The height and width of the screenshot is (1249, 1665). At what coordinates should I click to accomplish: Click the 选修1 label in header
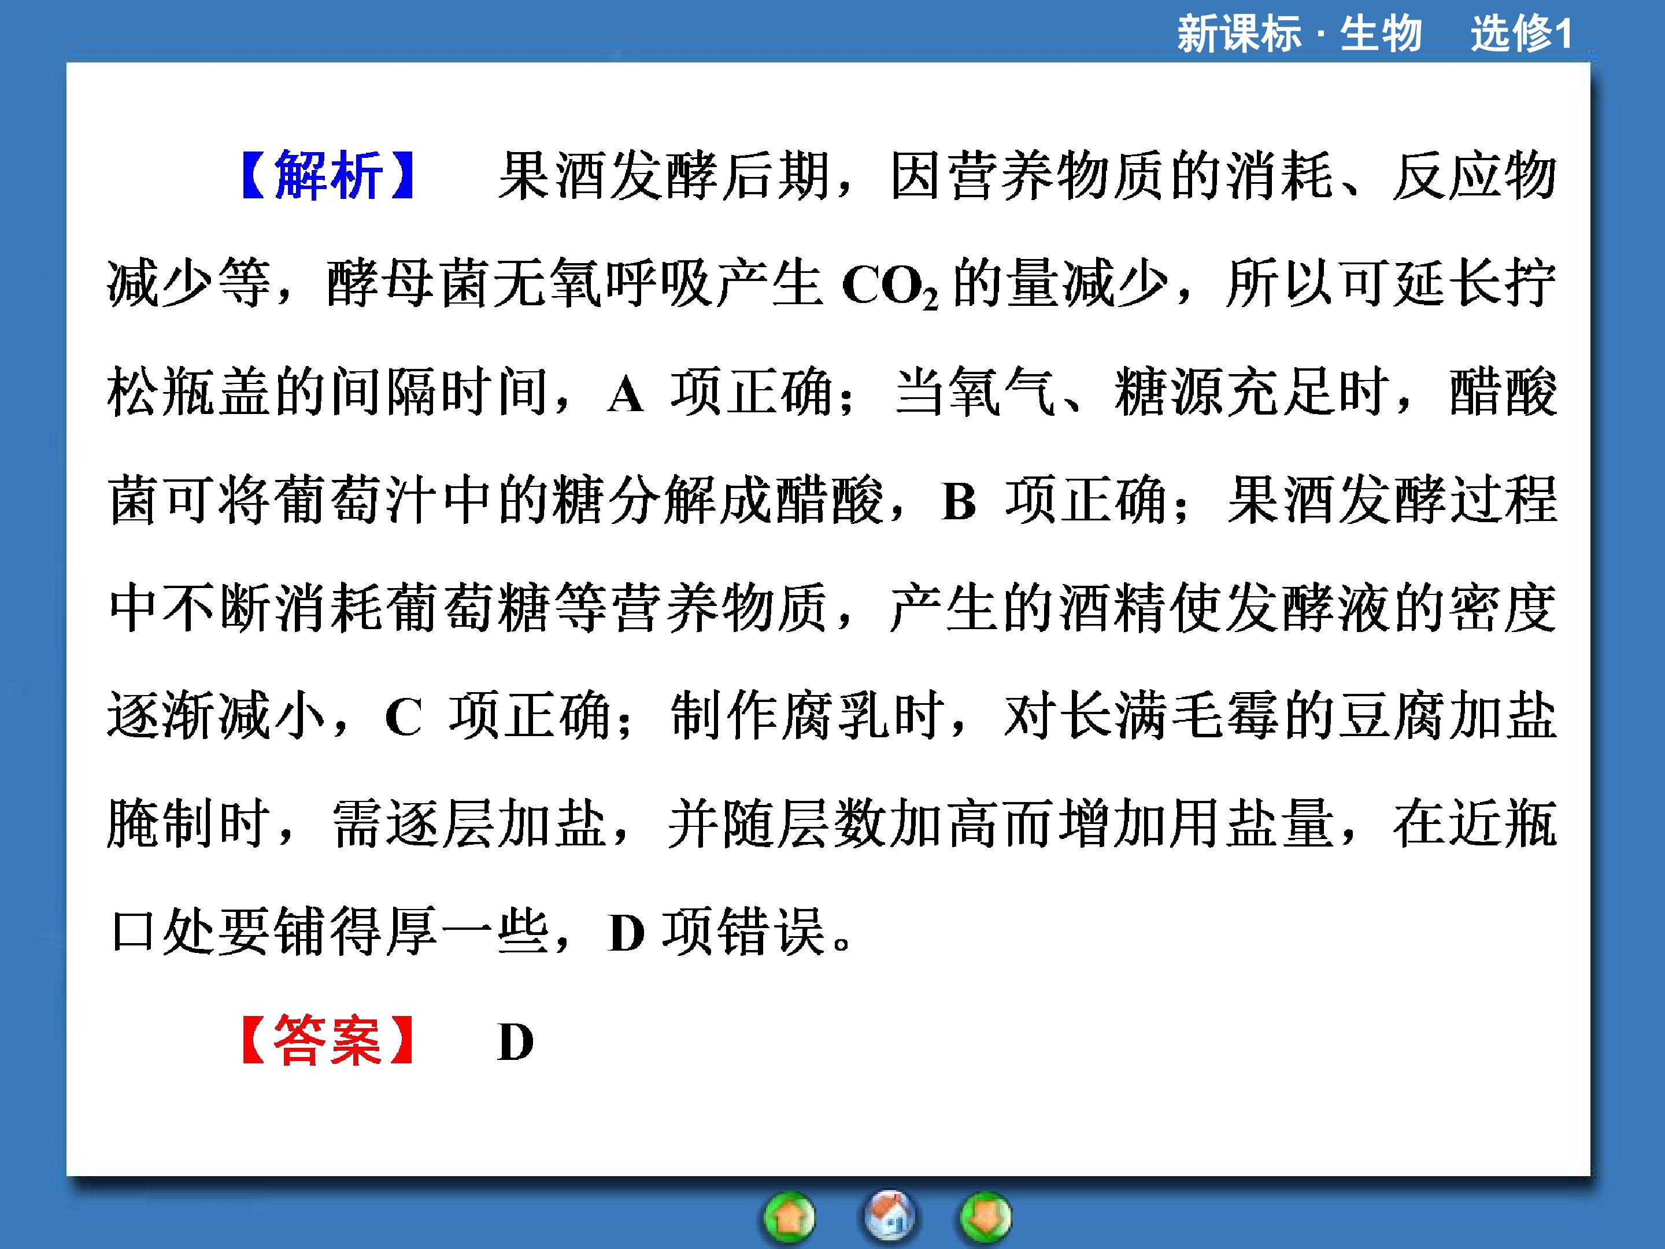(x=1522, y=34)
